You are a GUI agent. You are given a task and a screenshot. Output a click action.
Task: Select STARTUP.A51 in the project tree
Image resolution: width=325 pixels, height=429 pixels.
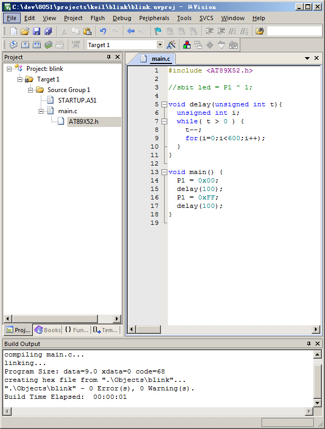tap(77, 101)
